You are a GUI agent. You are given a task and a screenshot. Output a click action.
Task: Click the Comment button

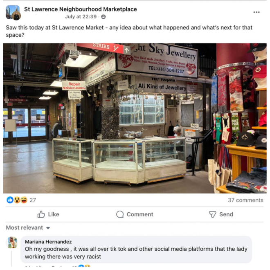135,214
